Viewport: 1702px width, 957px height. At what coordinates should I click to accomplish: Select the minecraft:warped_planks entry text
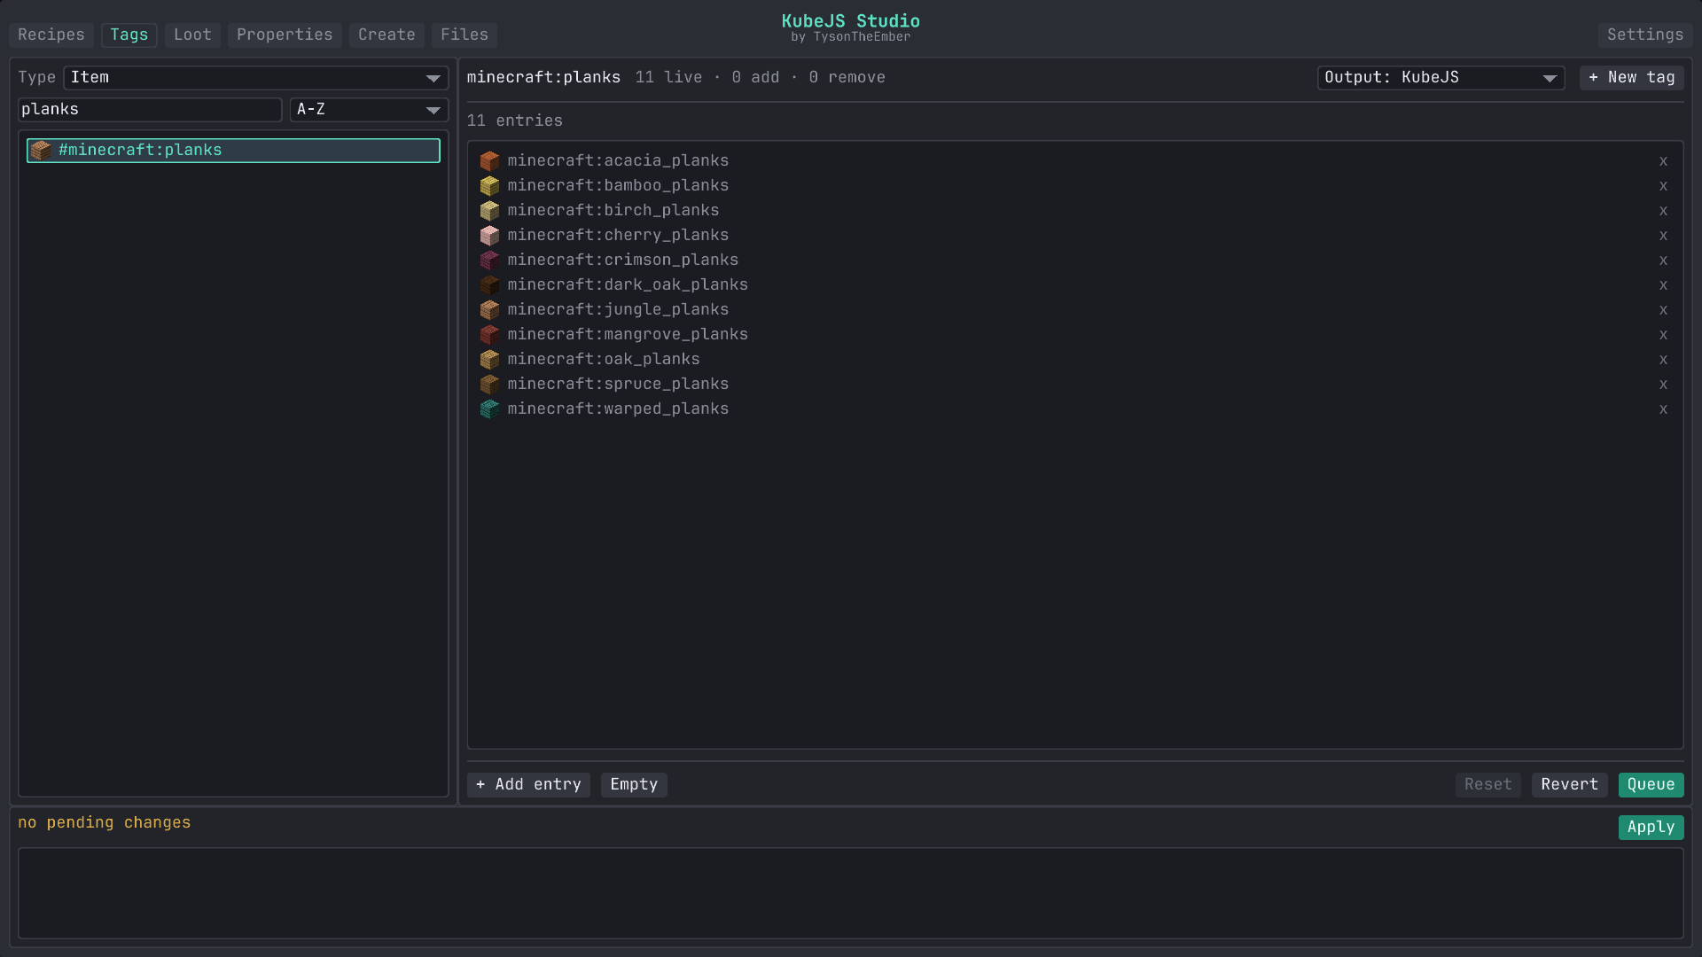(618, 408)
